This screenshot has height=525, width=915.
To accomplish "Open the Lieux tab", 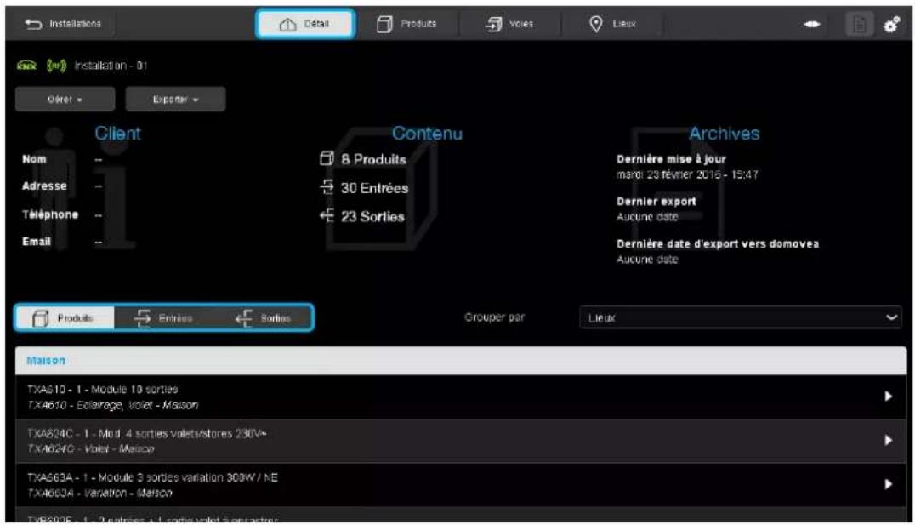I will click(x=611, y=24).
